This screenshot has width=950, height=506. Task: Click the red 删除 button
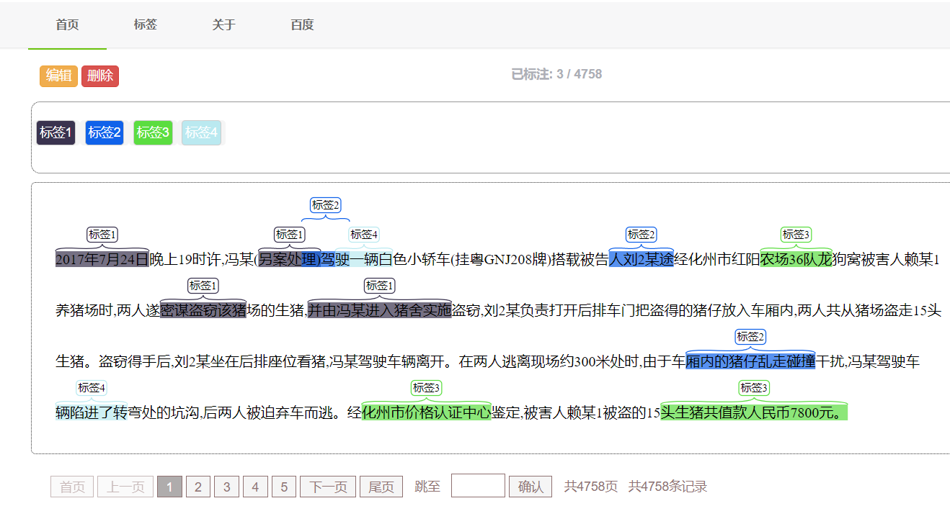tap(100, 76)
